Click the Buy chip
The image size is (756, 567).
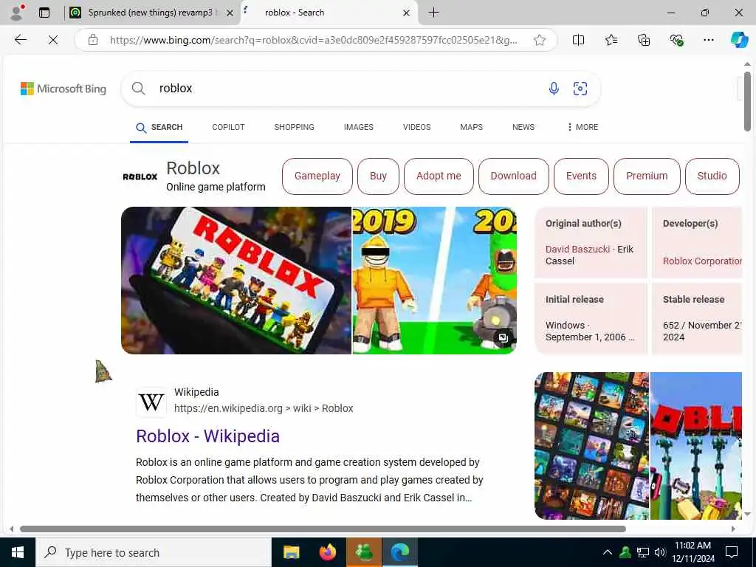[378, 176]
